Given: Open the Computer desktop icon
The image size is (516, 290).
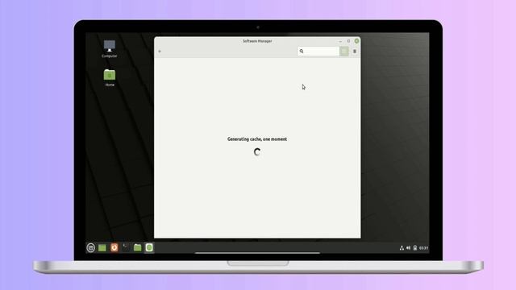Looking at the screenshot, I should tap(110, 48).
